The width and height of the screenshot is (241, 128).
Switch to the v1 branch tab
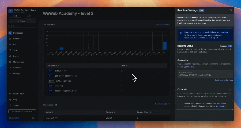point(15,16)
